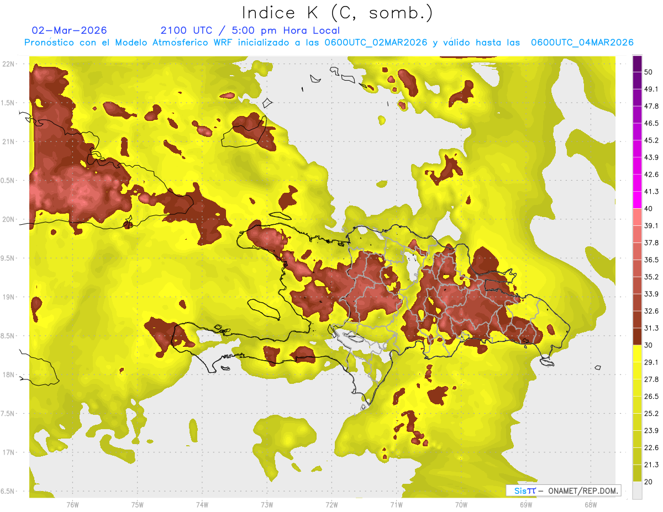Click the colorbar value '20'
The height and width of the screenshot is (512, 663).
649,482
